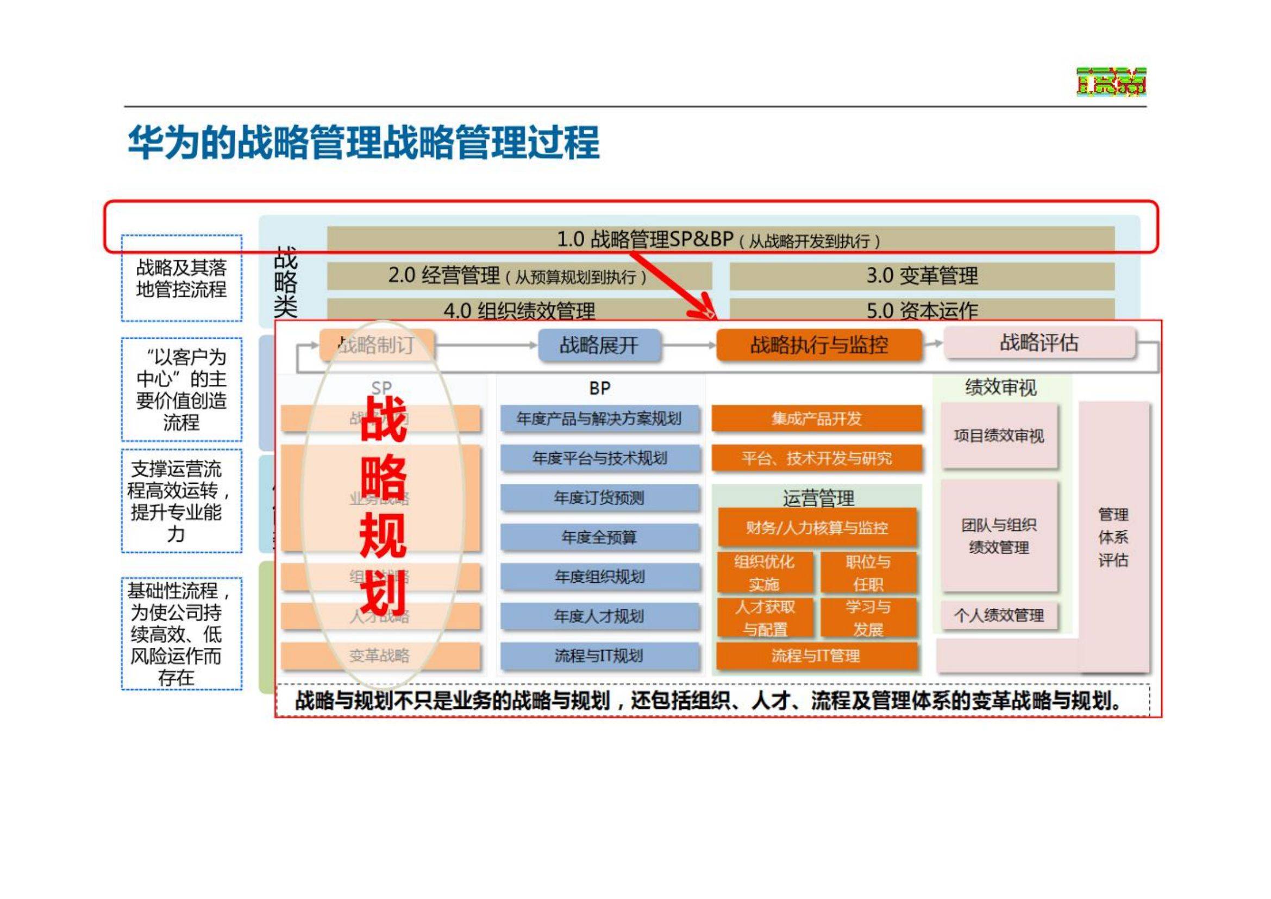Select the 2.0 经营管理 bar
The height and width of the screenshot is (899, 1271).
(x=519, y=276)
